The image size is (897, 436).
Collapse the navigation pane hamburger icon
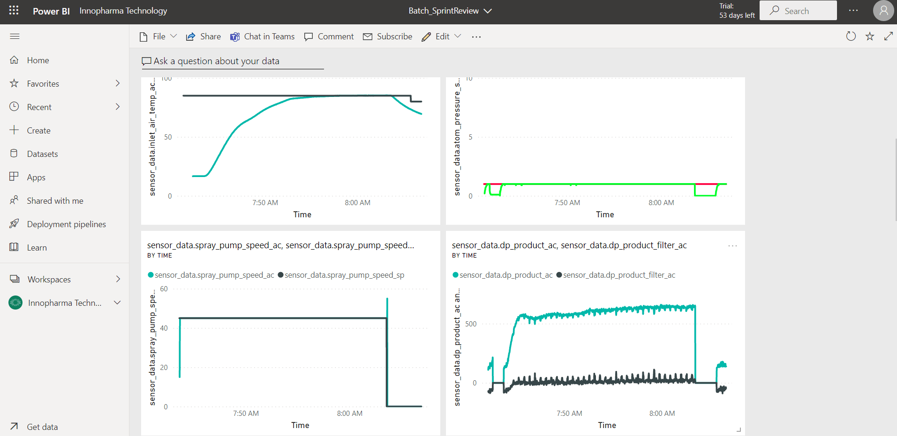click(x=15, y=37)
